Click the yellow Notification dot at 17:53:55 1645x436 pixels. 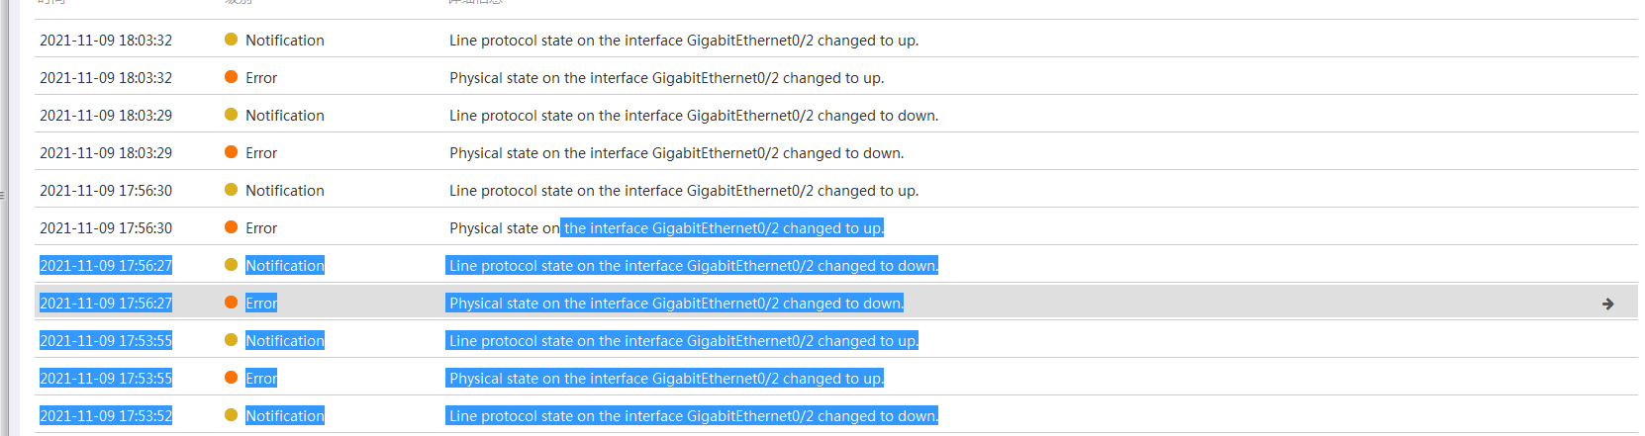click(x=231, y=340)
